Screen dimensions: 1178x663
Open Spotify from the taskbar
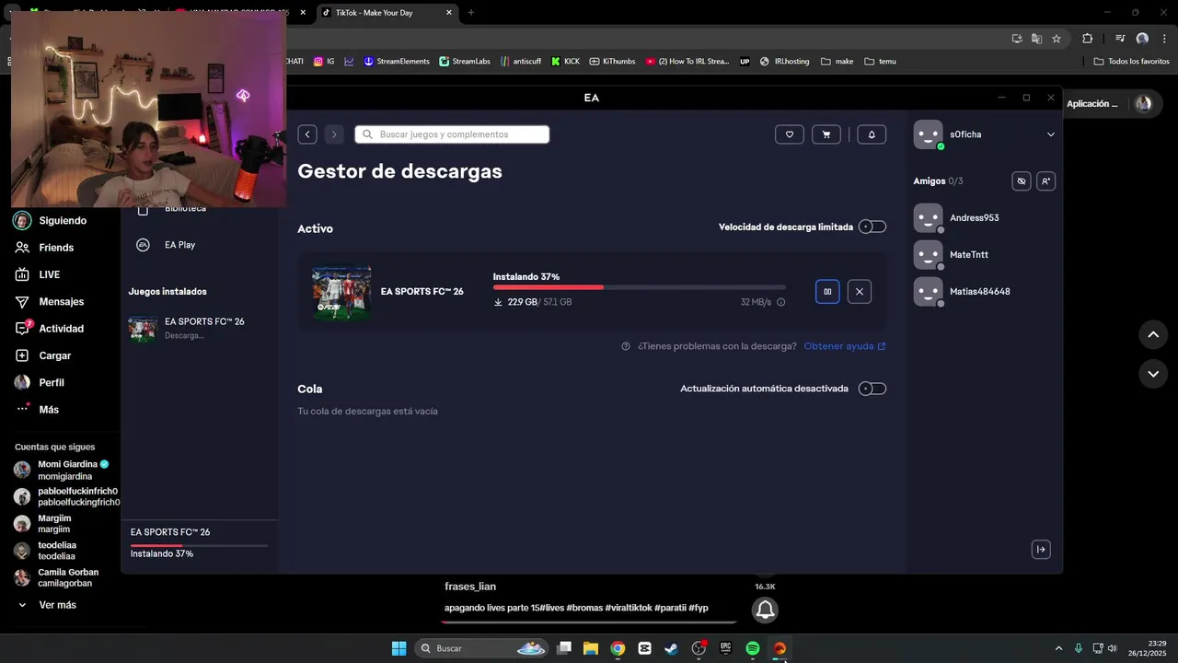752,648
